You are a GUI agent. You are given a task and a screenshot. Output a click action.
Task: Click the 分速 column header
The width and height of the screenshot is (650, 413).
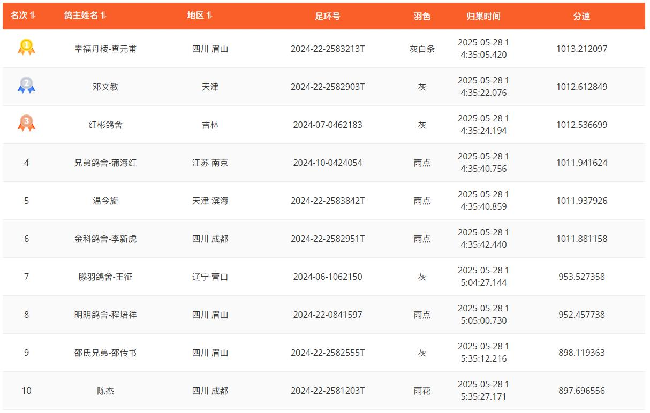pyautogui.click(x=581, y=17)
